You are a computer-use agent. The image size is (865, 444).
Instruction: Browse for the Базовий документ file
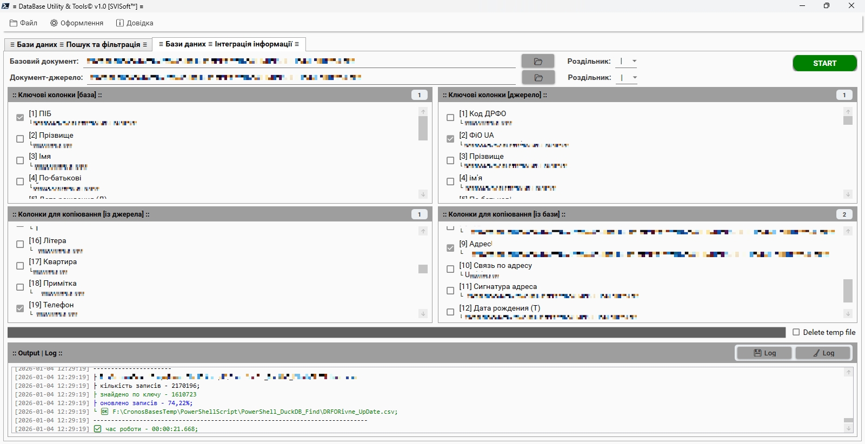[538, 61]
